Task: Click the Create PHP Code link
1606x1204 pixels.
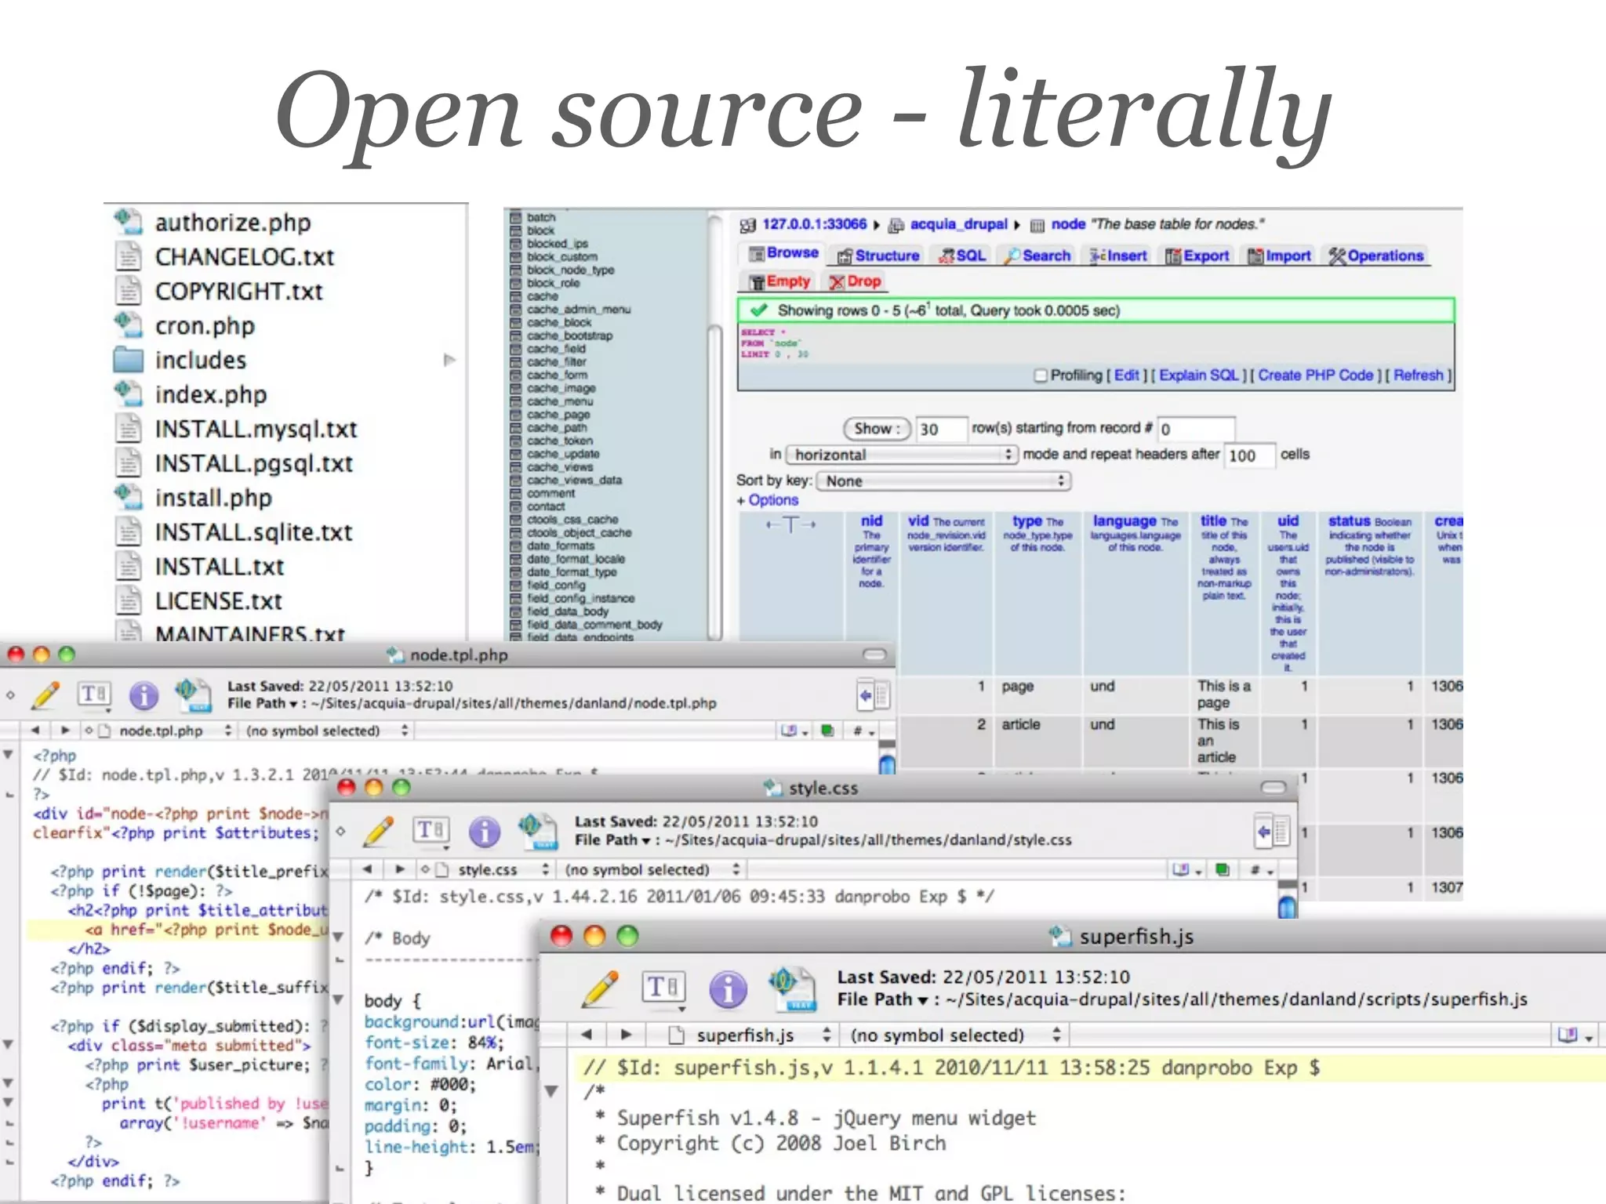Action: pos(1315,375)
